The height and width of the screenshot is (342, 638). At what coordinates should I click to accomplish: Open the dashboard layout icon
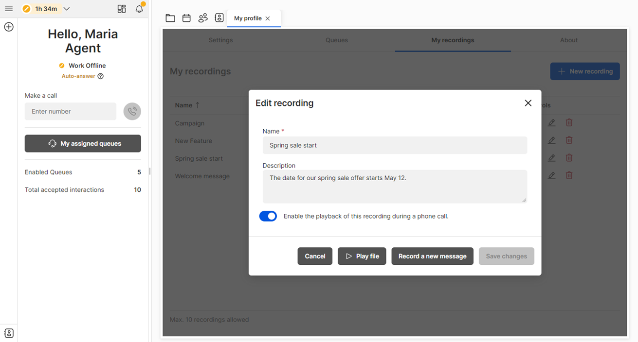[122, 9]
